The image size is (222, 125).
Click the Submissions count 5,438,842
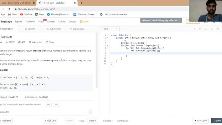click(x=43, y=97)
